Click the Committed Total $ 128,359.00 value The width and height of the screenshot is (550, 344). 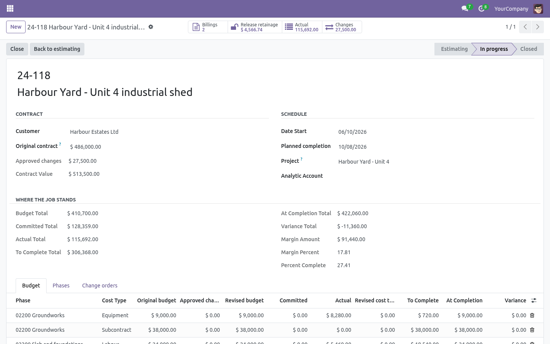click(82, 226)
